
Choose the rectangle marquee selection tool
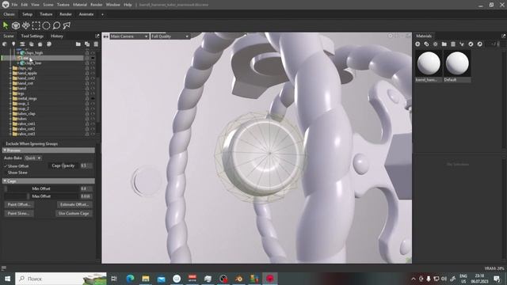36,25
